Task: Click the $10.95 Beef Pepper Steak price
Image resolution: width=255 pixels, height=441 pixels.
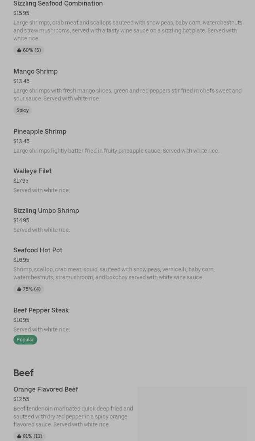Action: pos(21,320)
